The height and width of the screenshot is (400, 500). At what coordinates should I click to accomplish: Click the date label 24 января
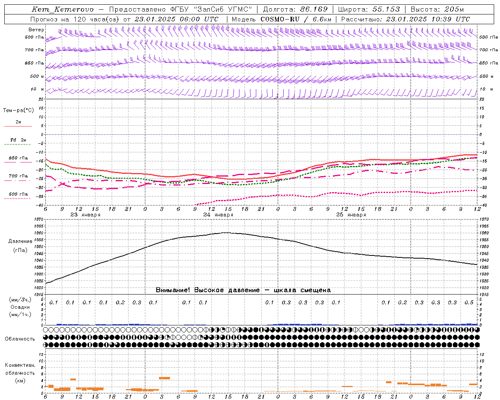coord(218,215)
